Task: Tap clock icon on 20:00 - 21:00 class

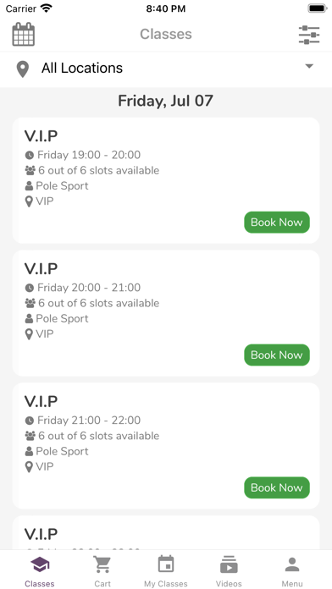Action: click(30, 288)
